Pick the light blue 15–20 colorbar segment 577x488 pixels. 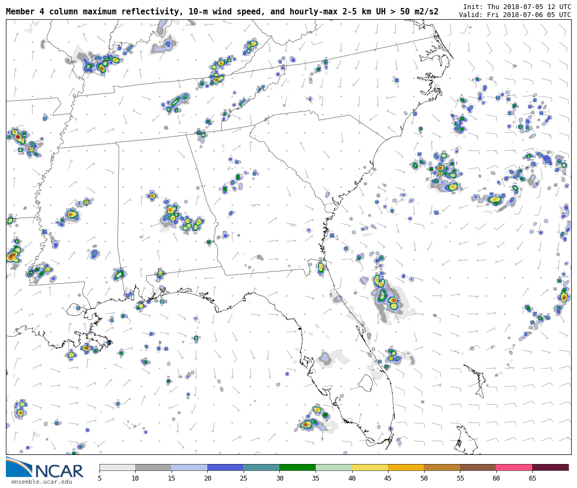[x=189, y=468]
